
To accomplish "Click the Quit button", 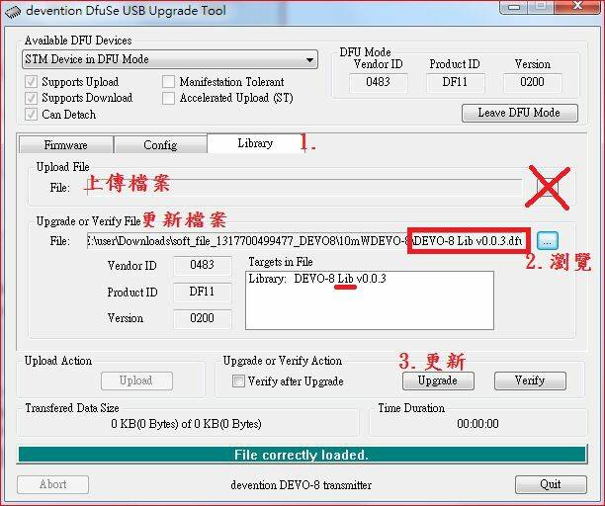I will pos(551,484).
